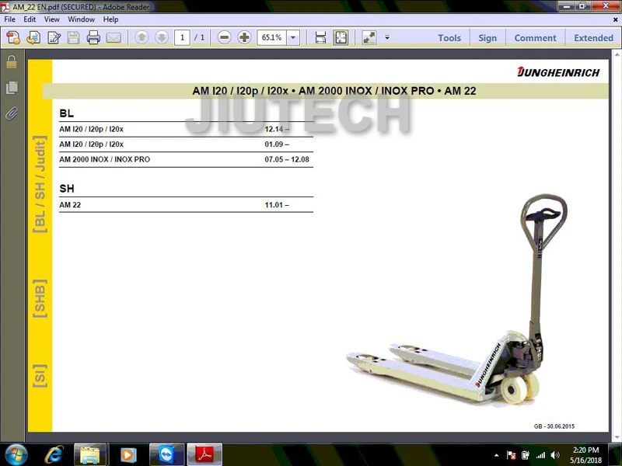Open Windows Media Player taskbar icon
The image size is (622, 466).
128,454
